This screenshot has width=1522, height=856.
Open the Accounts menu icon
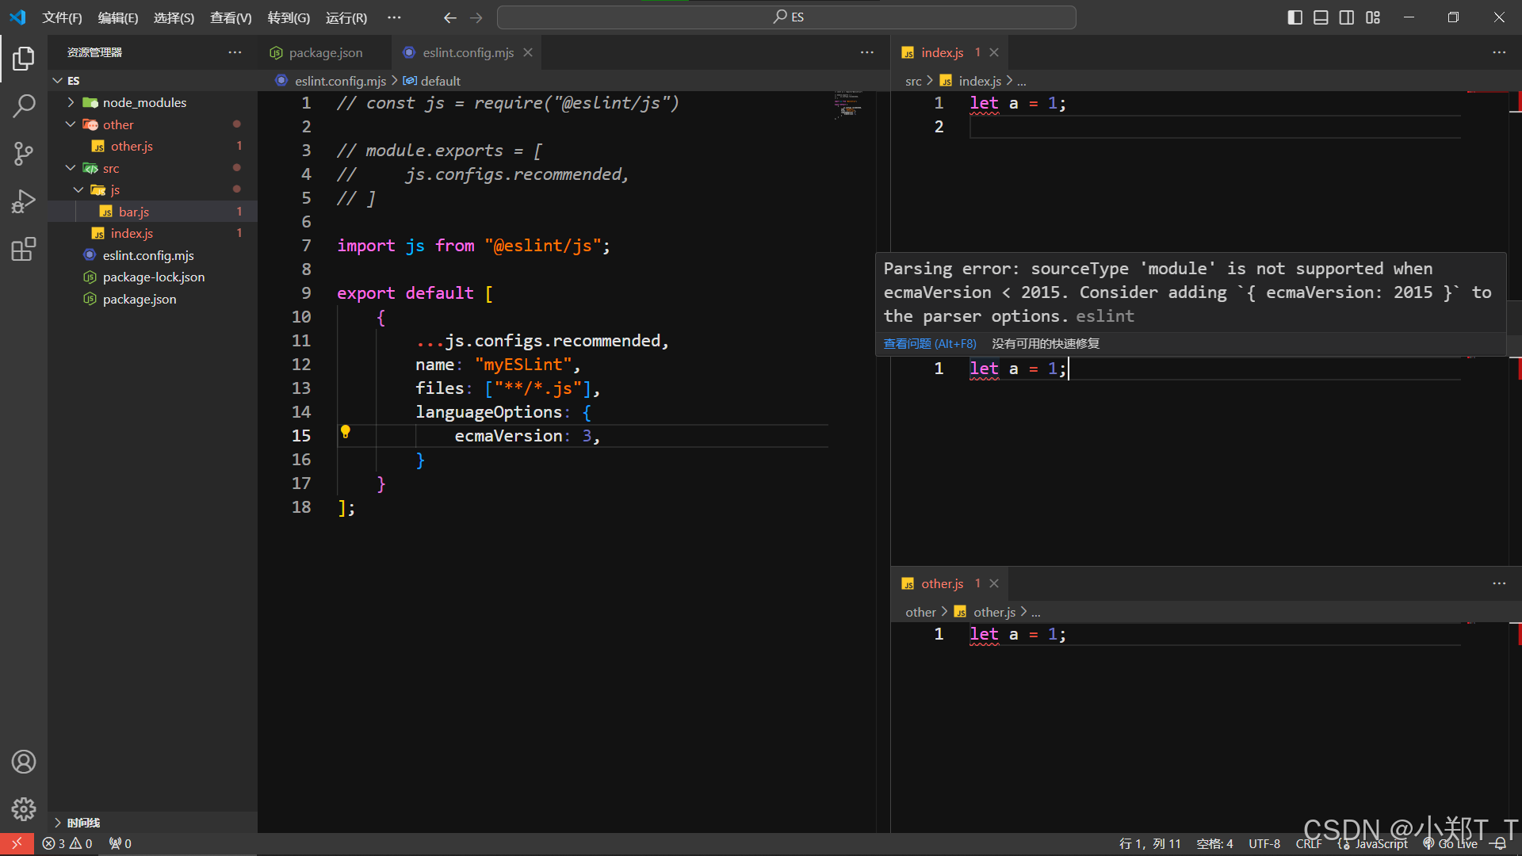(x=24, y=762)
